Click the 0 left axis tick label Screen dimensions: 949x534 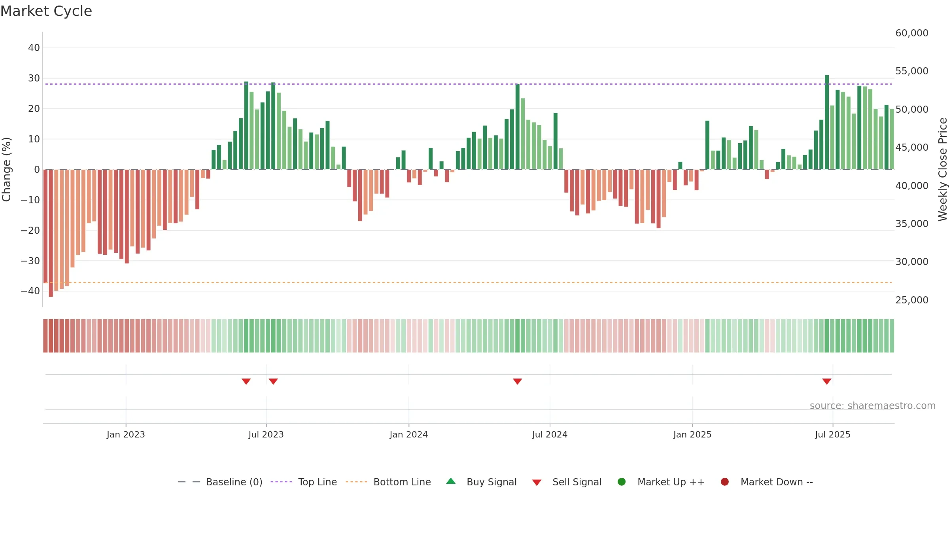click(37, 170)
